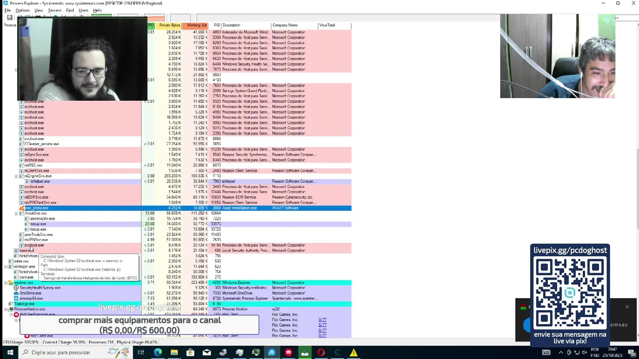
Task: Select the CCleaner_service.exe process
Action: pyautogui.click(x=41, y=144)
